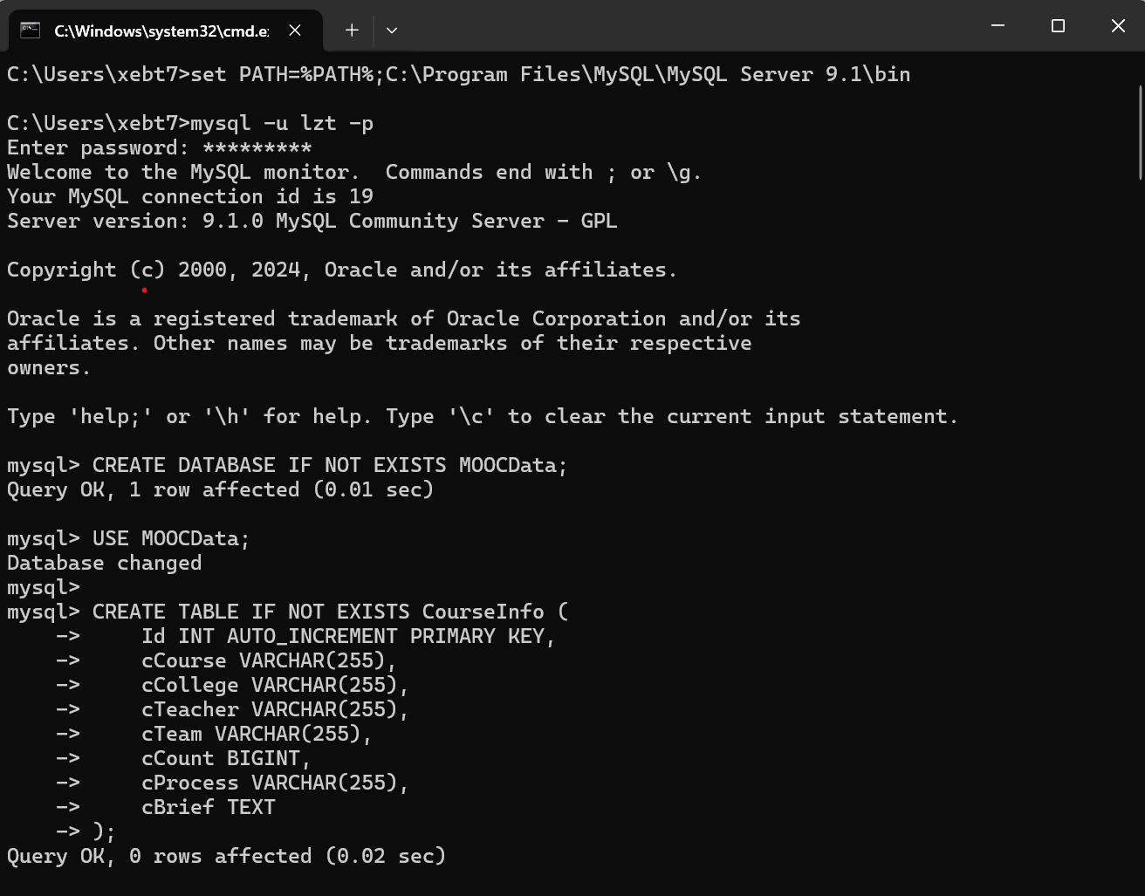The width and height of the screenshot is (1145, 896).
Task: Click the 'Database changed' output line
Action: (x=104, y=563)
